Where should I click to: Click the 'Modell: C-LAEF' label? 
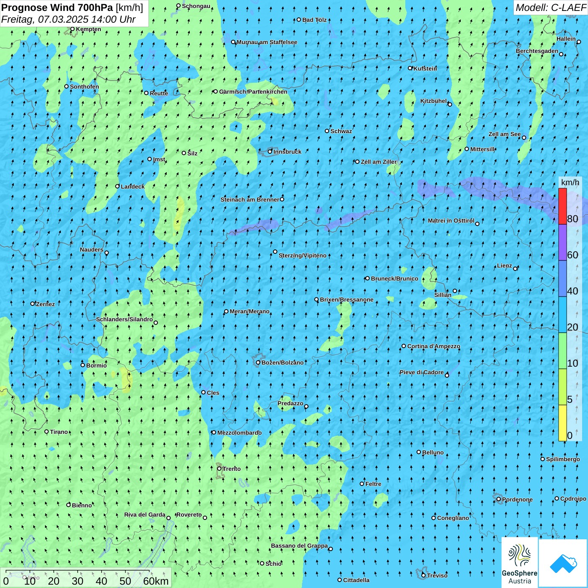[550, 7]
